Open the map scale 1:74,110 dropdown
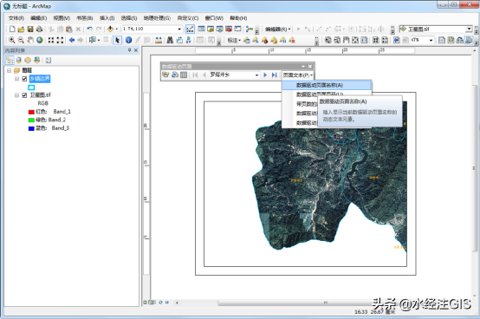 point(179,29)
